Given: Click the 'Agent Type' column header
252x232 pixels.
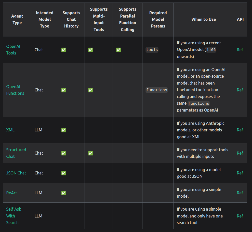Looking at the screenshot, I should tap(17, 19).
